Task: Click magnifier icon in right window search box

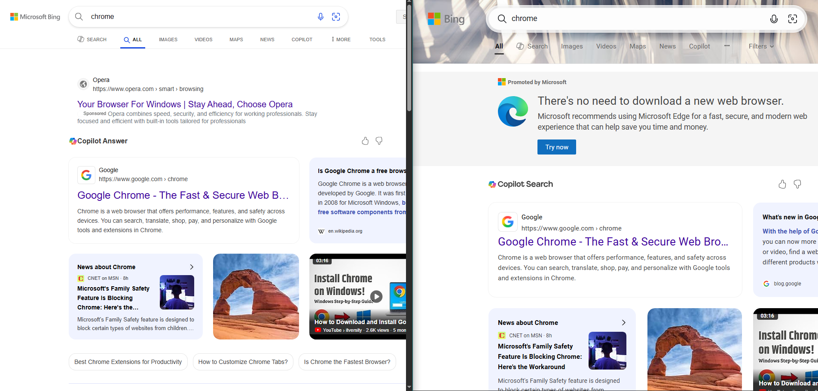Action: tap(502, 18)
